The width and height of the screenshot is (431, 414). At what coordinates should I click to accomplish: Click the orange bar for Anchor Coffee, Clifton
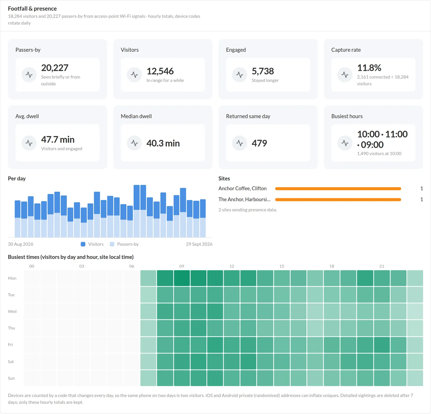click(338, 189)
